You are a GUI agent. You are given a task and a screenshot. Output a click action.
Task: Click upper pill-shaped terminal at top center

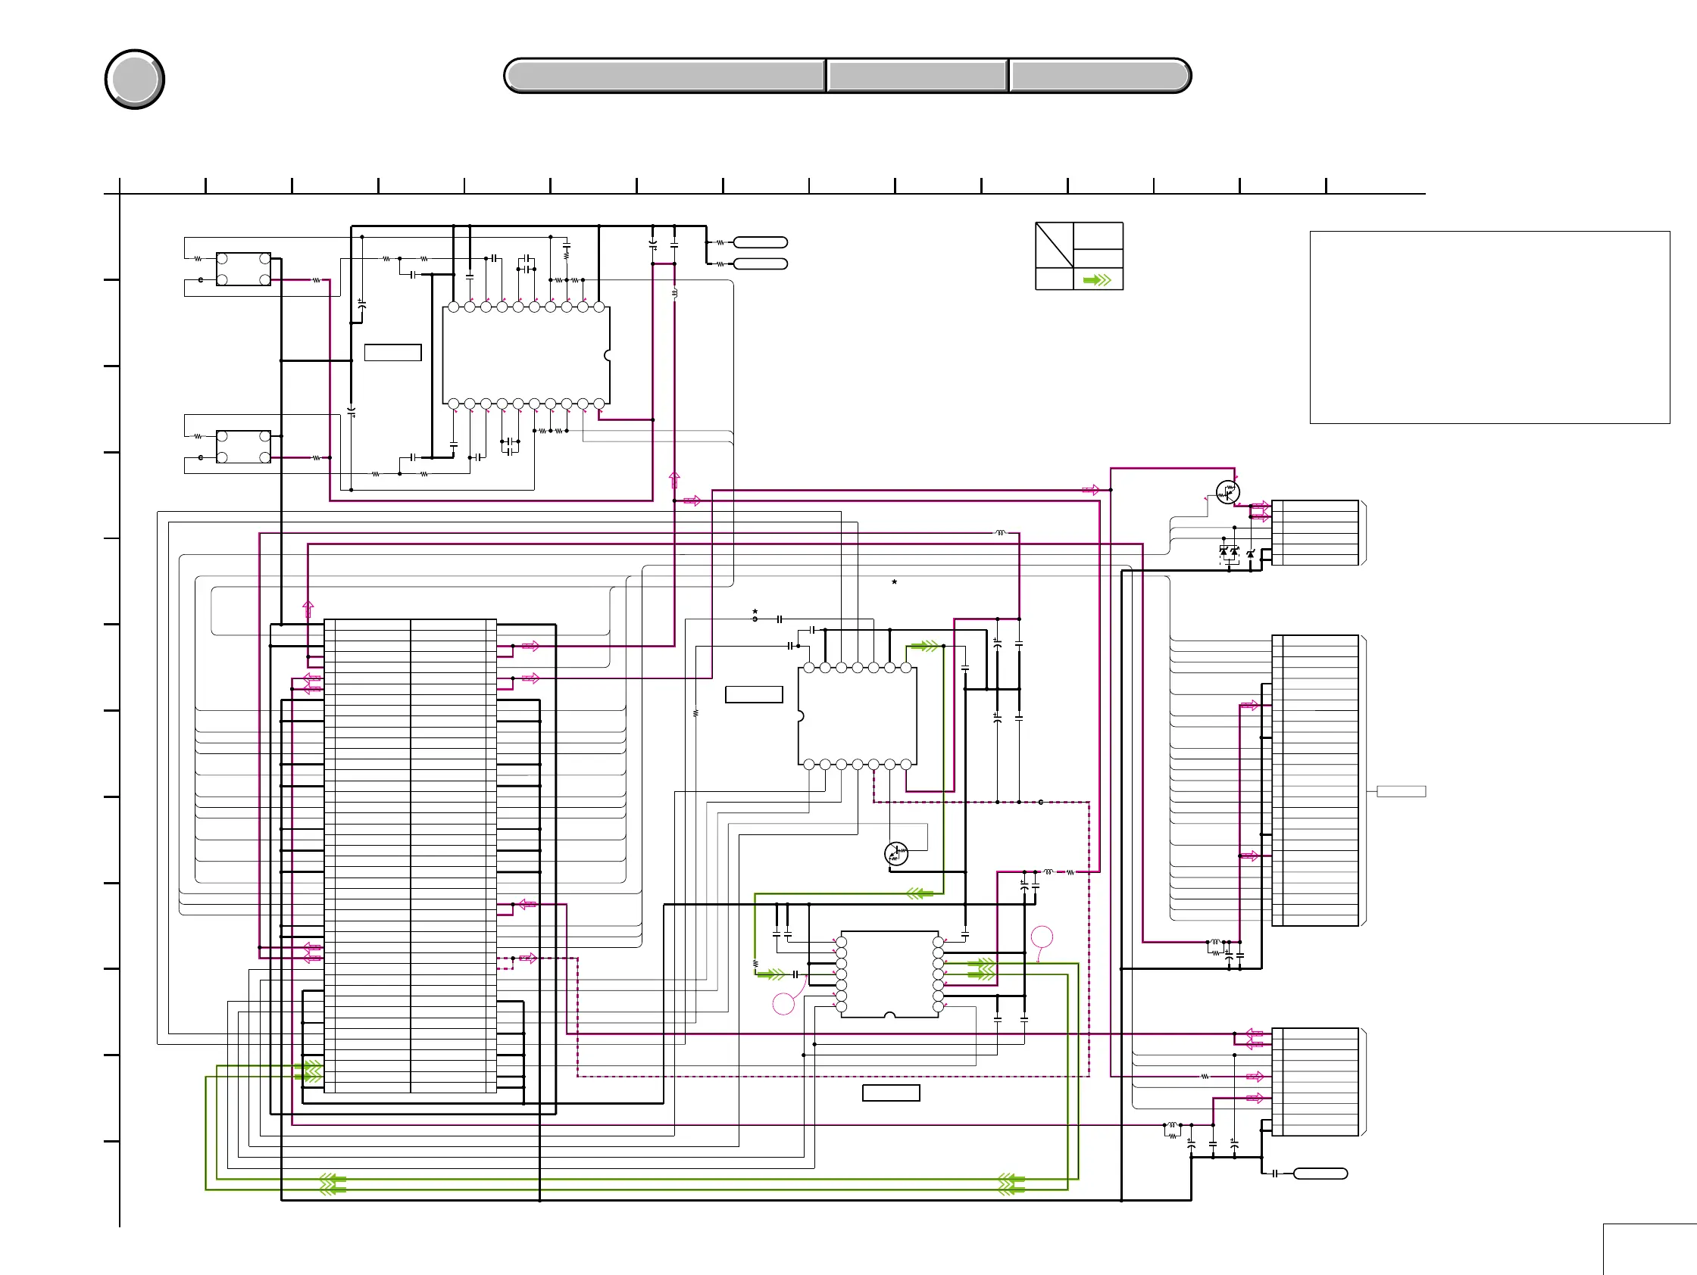(x=761, y=242)
